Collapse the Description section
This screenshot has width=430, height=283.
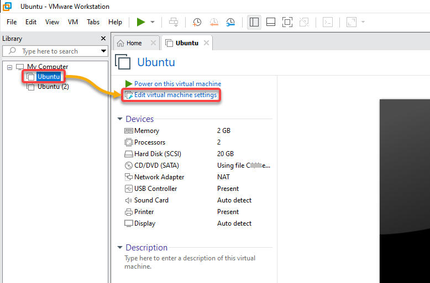tap(120, 248)
